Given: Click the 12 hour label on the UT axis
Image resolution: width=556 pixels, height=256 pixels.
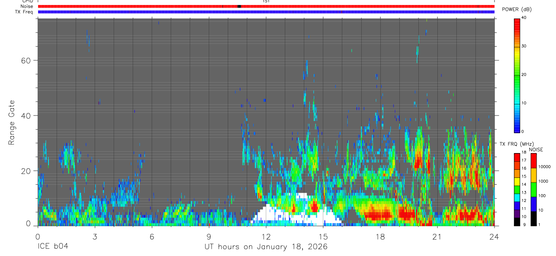Looking at the screenshot, I should (266, 236).
